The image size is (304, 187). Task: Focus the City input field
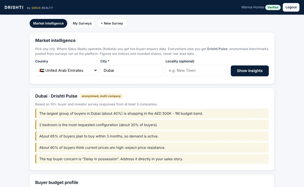[x=132, y=71]
